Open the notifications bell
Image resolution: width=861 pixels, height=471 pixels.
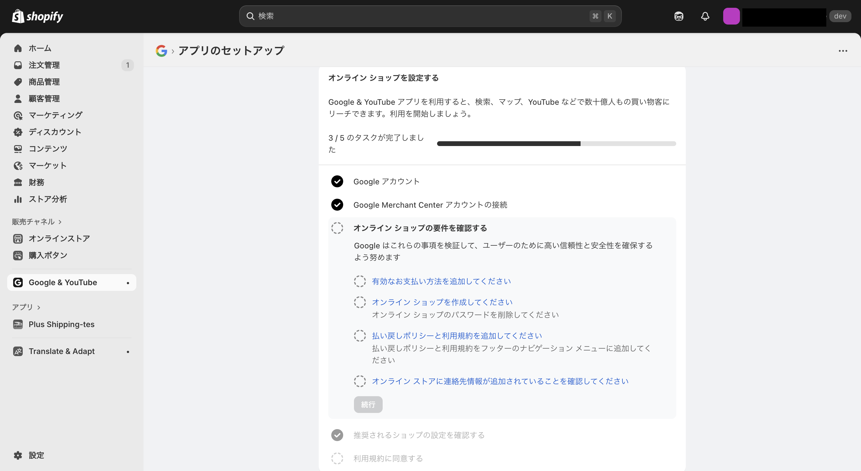705,16
